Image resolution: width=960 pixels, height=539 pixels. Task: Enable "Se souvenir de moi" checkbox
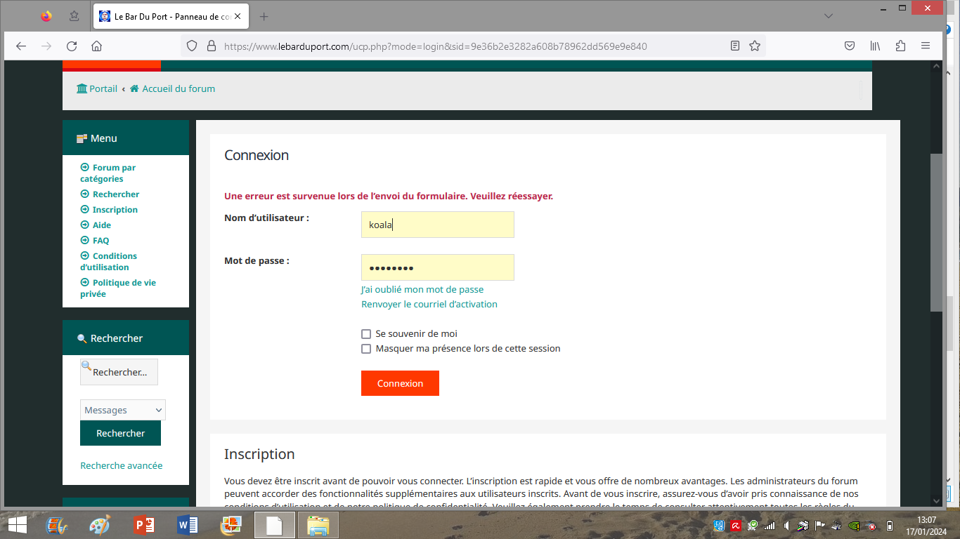pyautogui.click(x=366, y=334)
